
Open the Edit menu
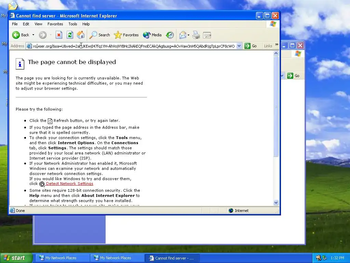[x=26, y=24]
